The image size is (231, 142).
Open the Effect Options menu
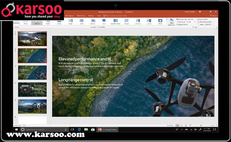[x=172, y=22]
